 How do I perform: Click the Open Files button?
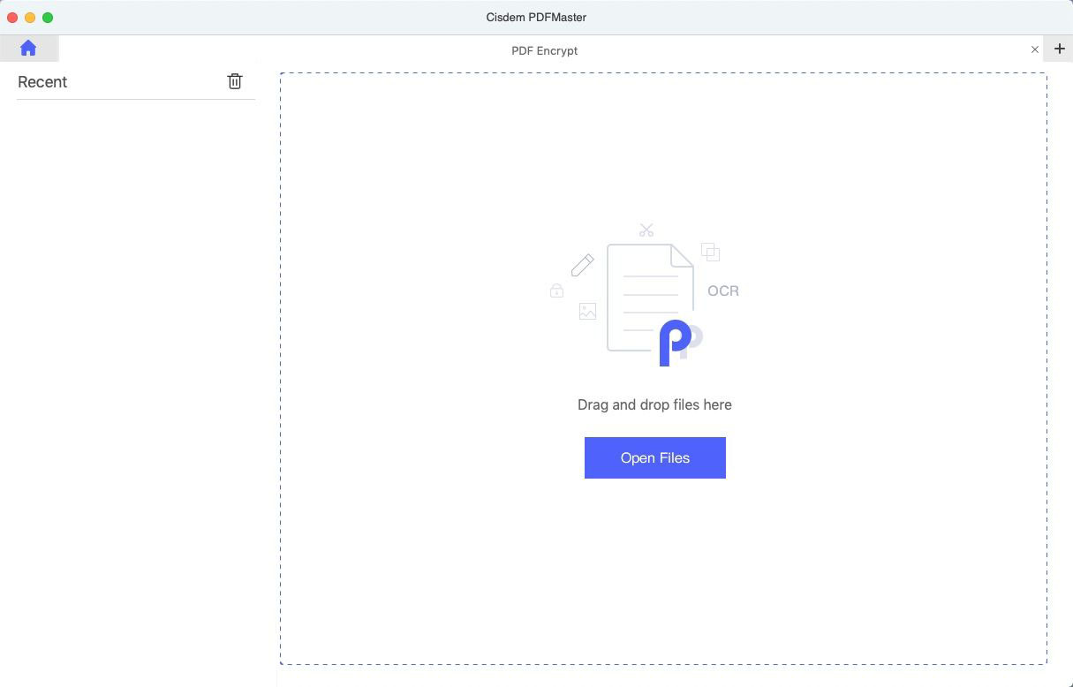pos(655,457)
